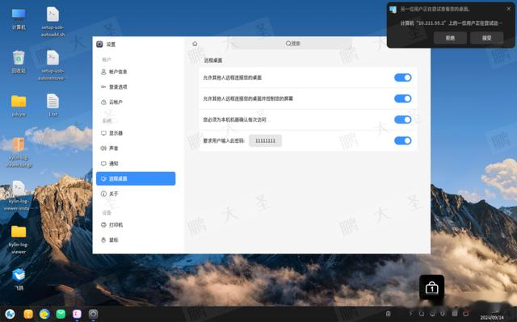
Task: Open 声音 (Sound) settings
Action: pyautogui.click(x=136, y=148)
